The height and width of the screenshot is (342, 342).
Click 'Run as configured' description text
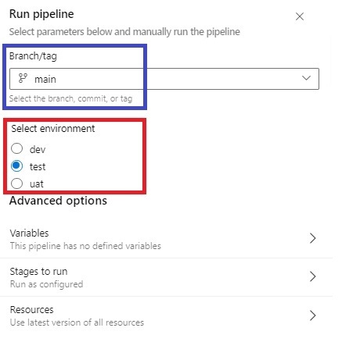tap(46, 284)
